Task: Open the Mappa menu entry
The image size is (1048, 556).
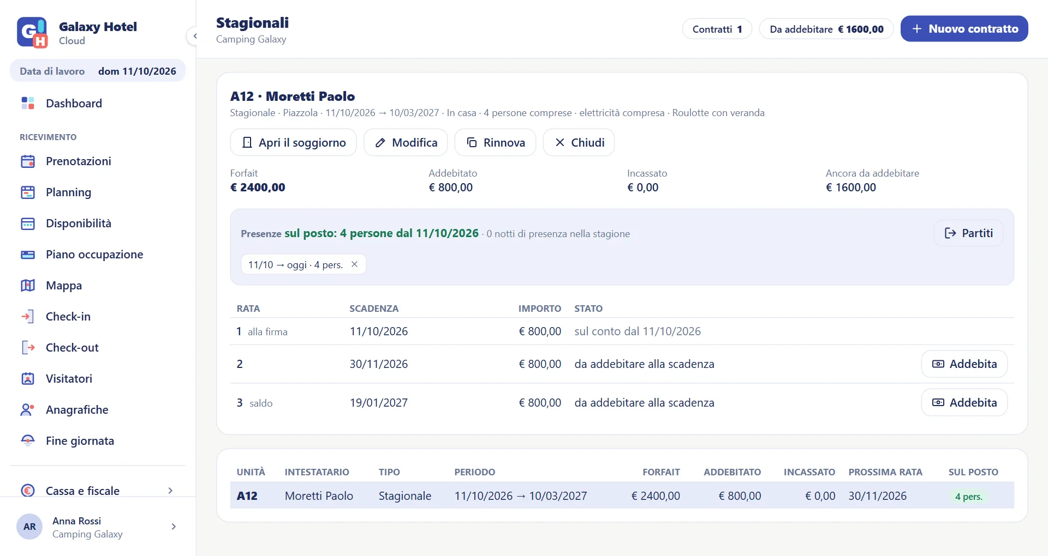Action: pos(98,286)
